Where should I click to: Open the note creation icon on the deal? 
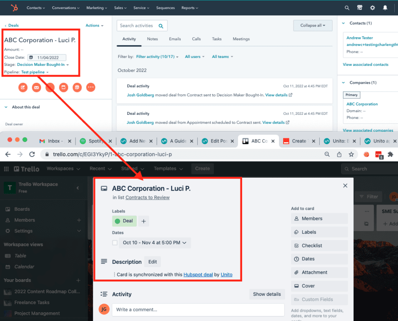click(x=23, y=87)
